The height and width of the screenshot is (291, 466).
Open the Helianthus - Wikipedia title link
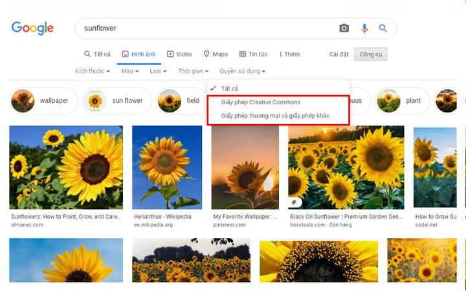coord(162,217)
